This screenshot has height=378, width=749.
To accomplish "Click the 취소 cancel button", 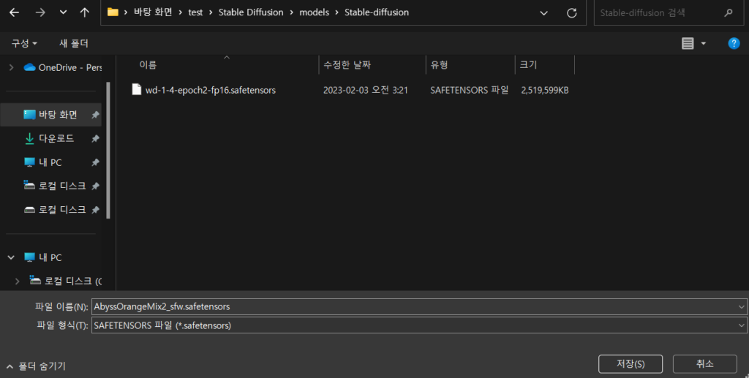I will [704, 363].
